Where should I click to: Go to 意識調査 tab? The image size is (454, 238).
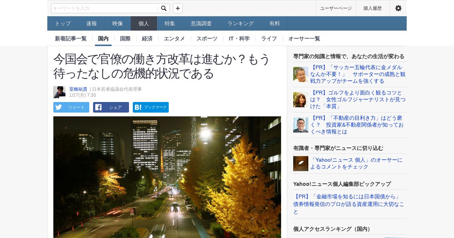click(201, 23)
